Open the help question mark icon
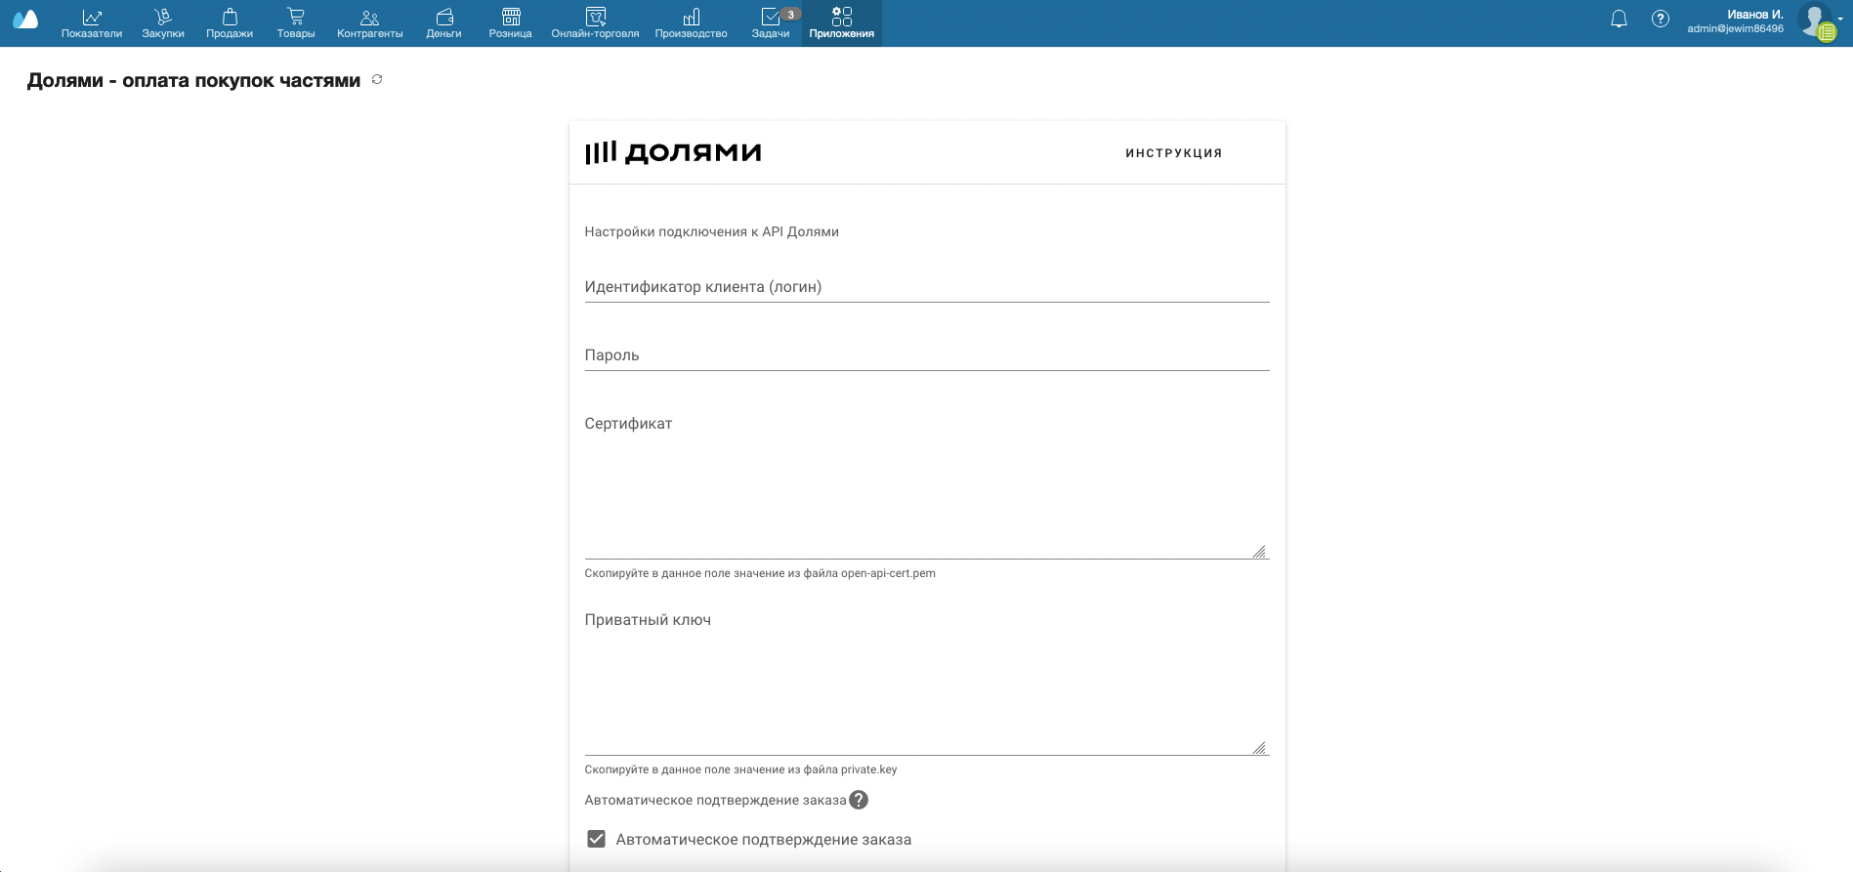The width and height of the screenshot is (1853, 872). (x=1661, y=20)
